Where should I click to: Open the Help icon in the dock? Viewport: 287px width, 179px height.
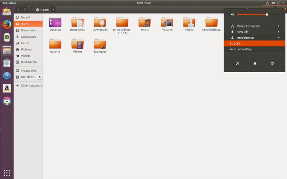6,75
